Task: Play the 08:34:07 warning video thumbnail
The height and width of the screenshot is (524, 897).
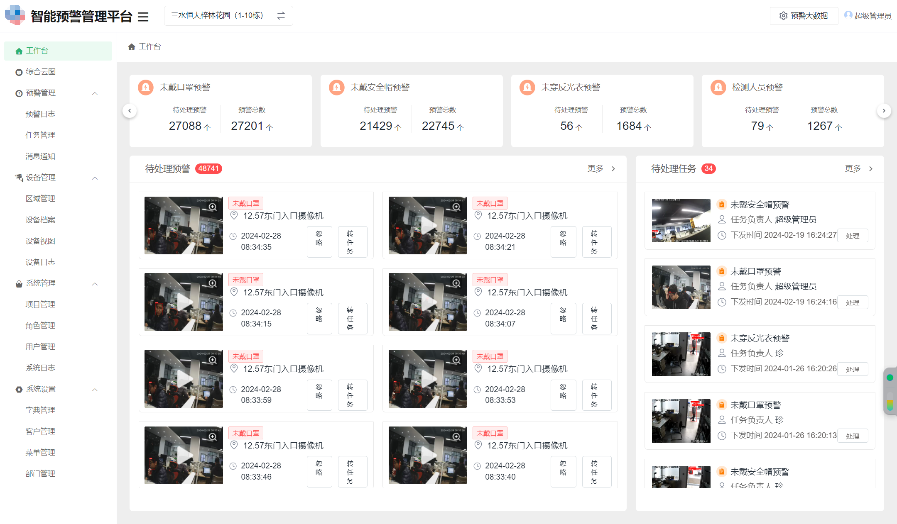Action: coord(428,302)
